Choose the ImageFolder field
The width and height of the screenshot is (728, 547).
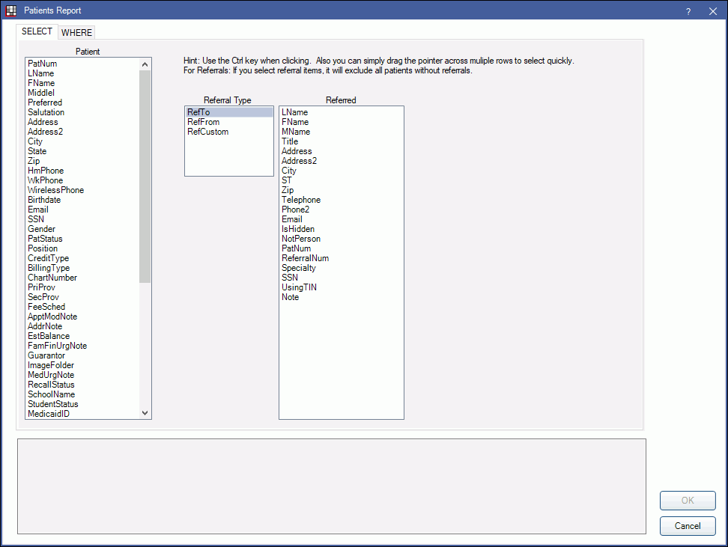[82, 366]
